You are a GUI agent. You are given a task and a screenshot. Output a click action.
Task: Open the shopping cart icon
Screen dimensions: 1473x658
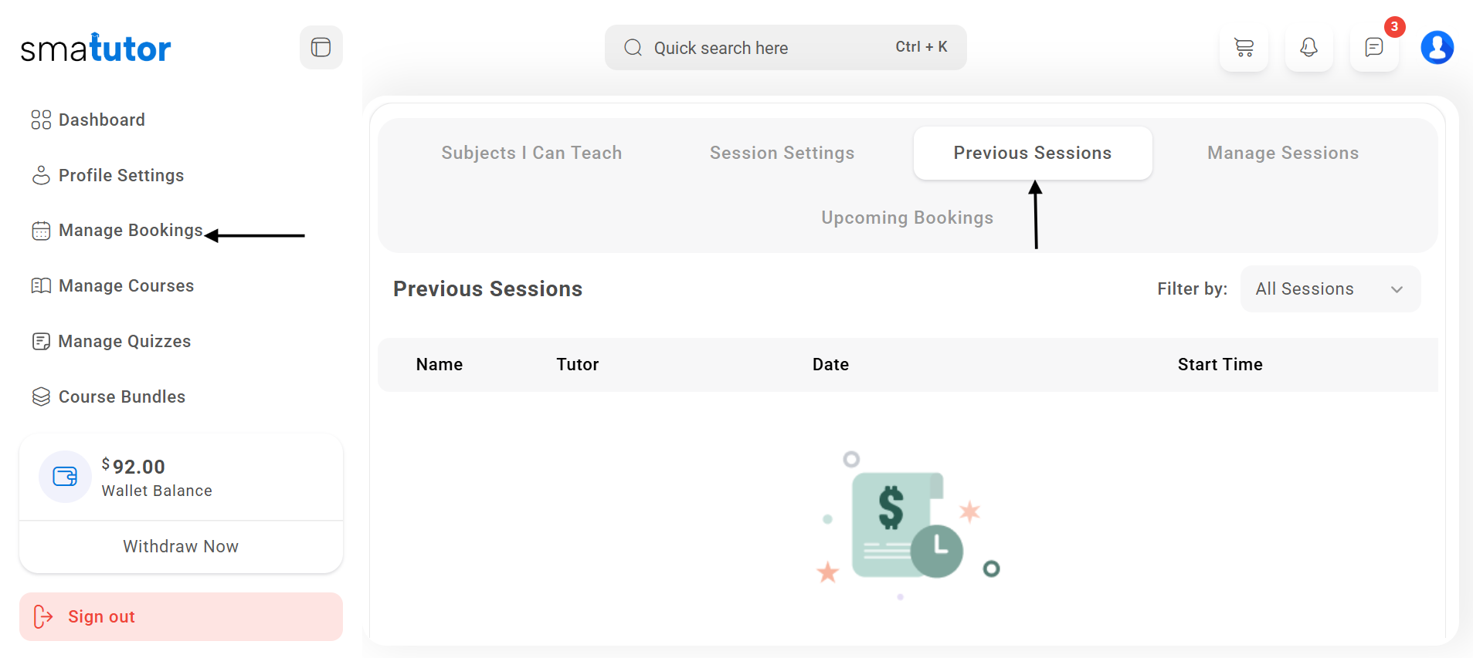[x=1244, y=48]
